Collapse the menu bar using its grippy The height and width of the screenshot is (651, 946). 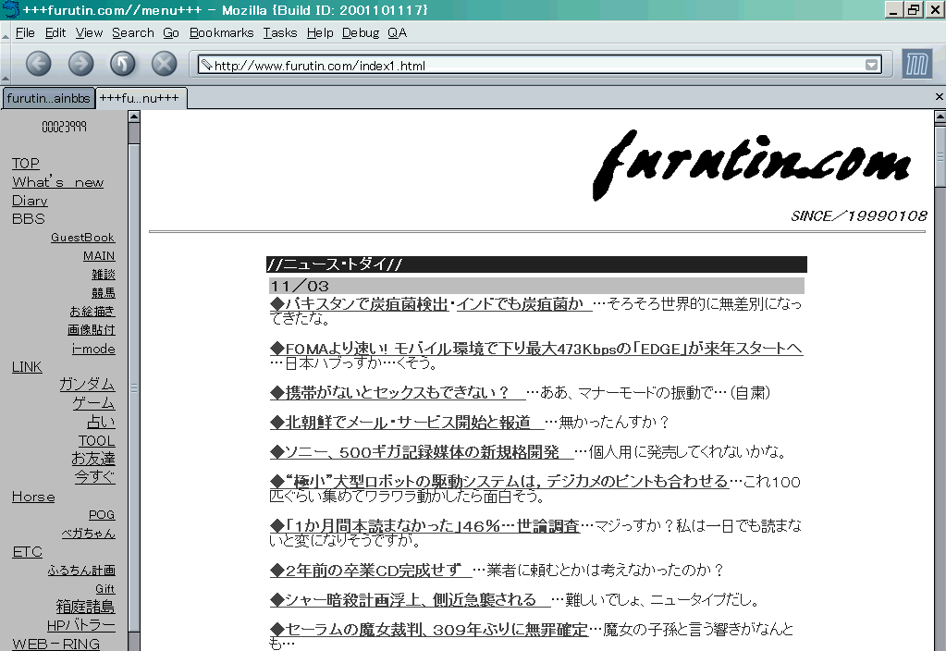[x=5, y=33]
